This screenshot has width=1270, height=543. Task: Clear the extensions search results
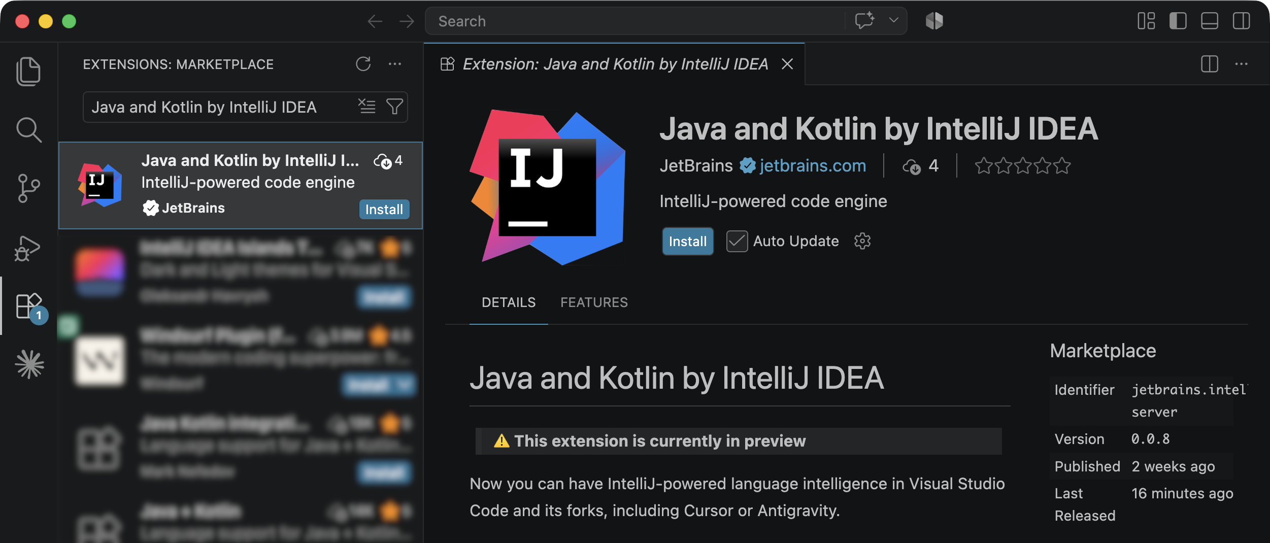pos(366,107)
